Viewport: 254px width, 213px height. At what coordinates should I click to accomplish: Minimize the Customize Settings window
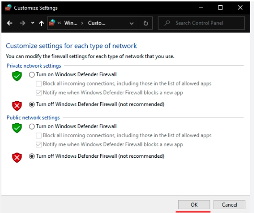tap(201, 8)
